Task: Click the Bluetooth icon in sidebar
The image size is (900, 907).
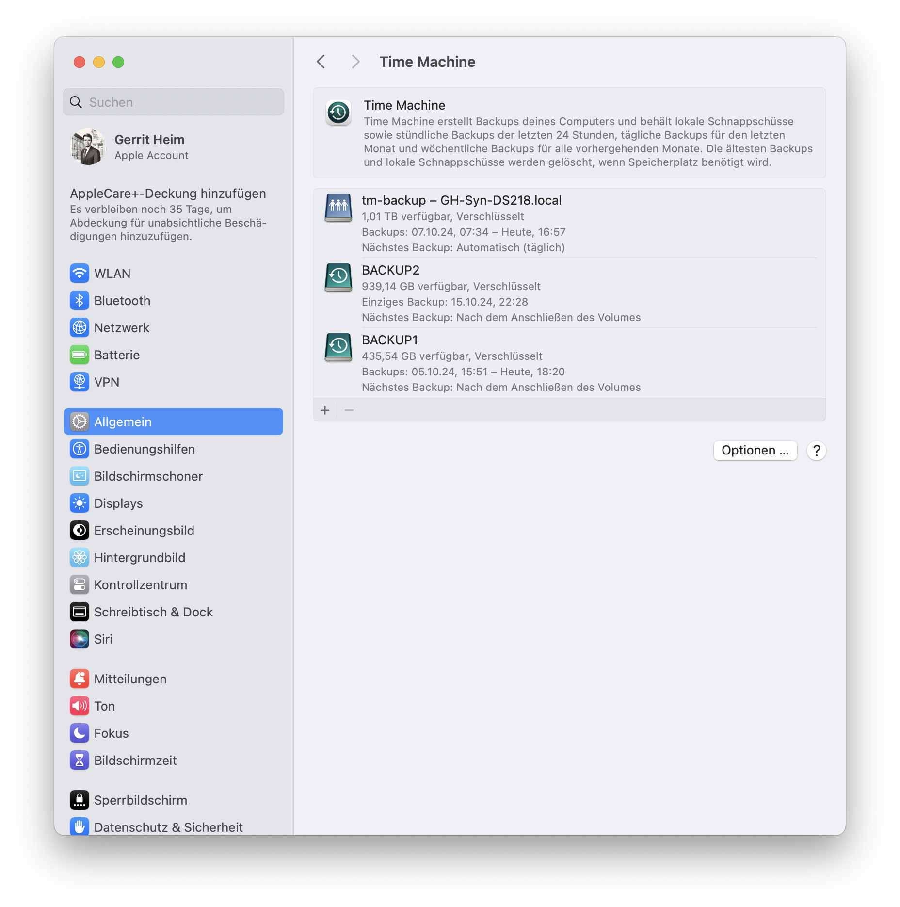Action: pyautogui.click(x=79, y=301)
